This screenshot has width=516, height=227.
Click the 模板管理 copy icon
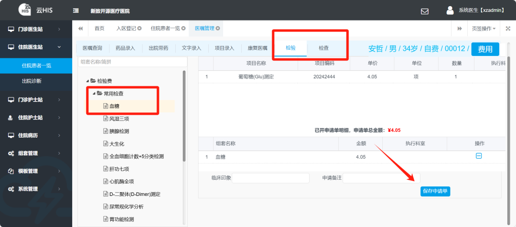(x=11, y=171)
